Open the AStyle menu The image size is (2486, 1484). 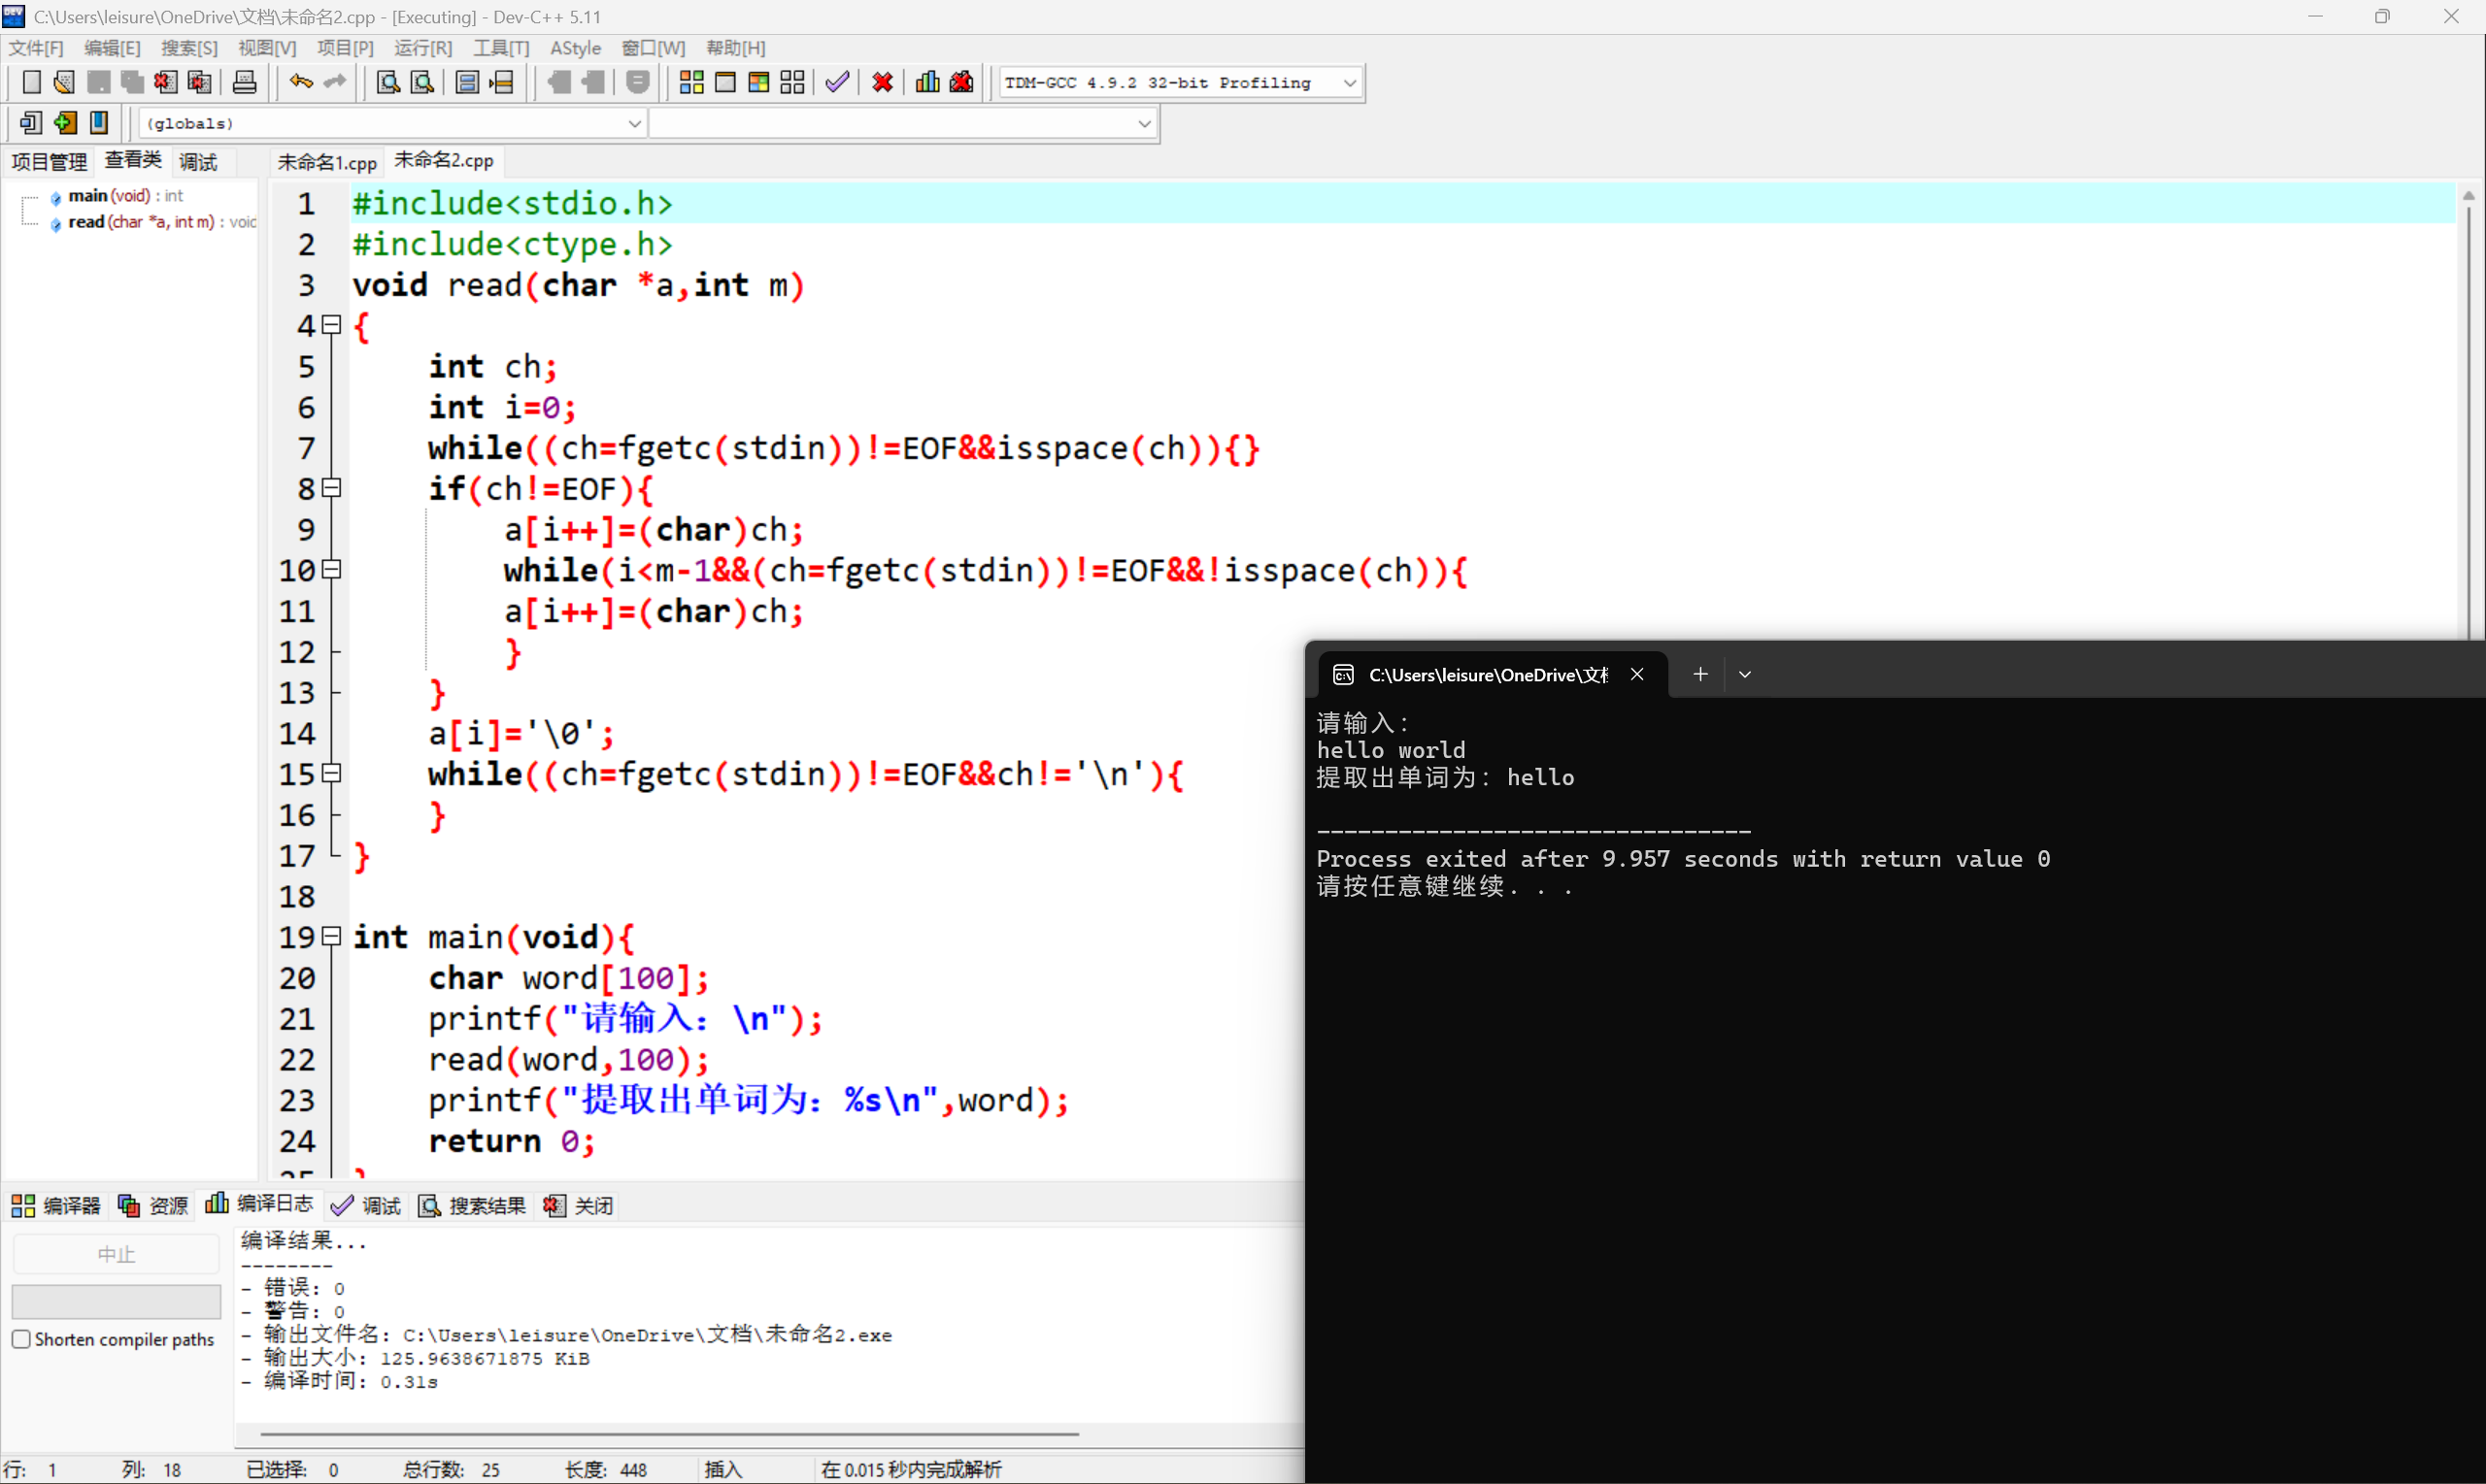pyautogui.click(x=576, y=47)
